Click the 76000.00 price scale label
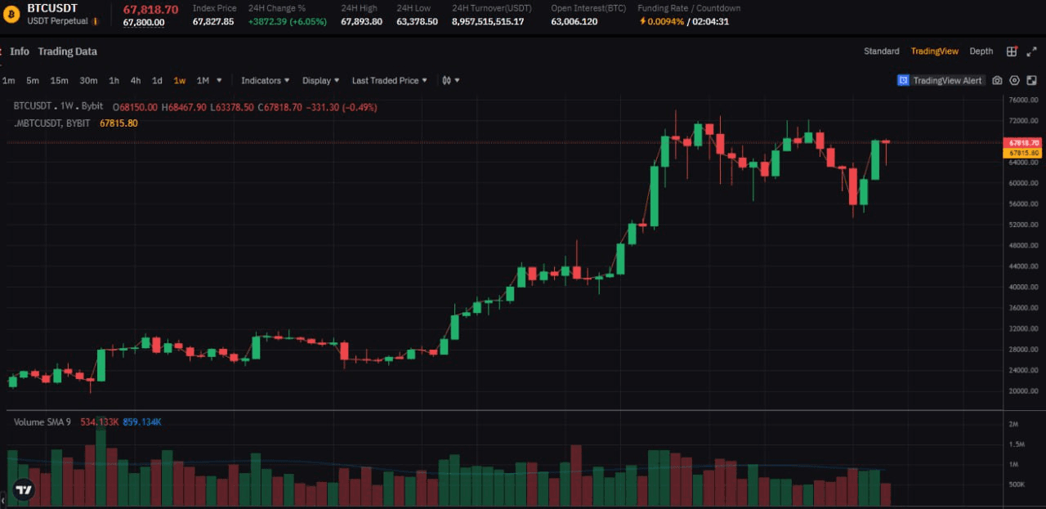 tap(1023, 100)
